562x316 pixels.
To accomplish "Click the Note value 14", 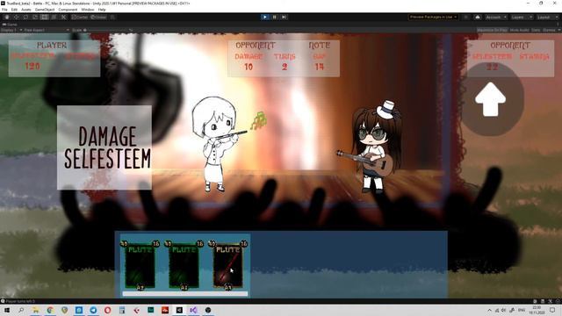I will tap(320, 67).
